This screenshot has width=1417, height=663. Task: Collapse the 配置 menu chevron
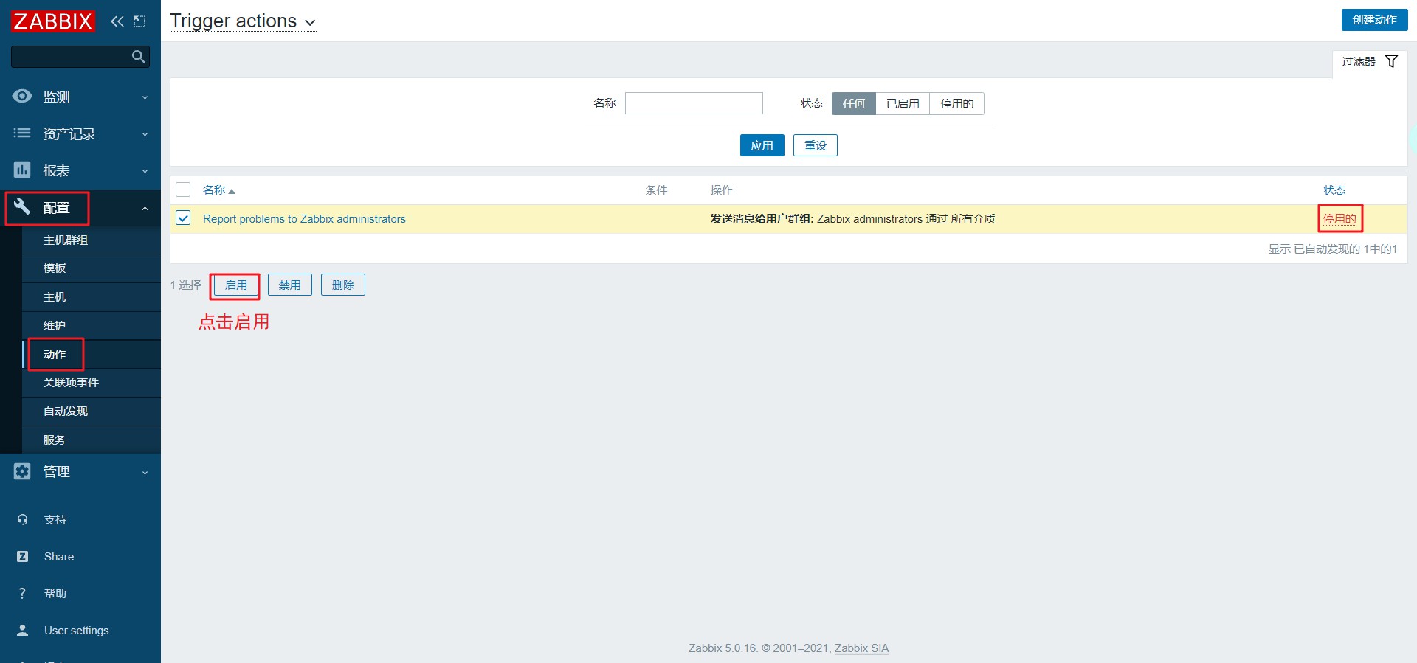(145, 209)
